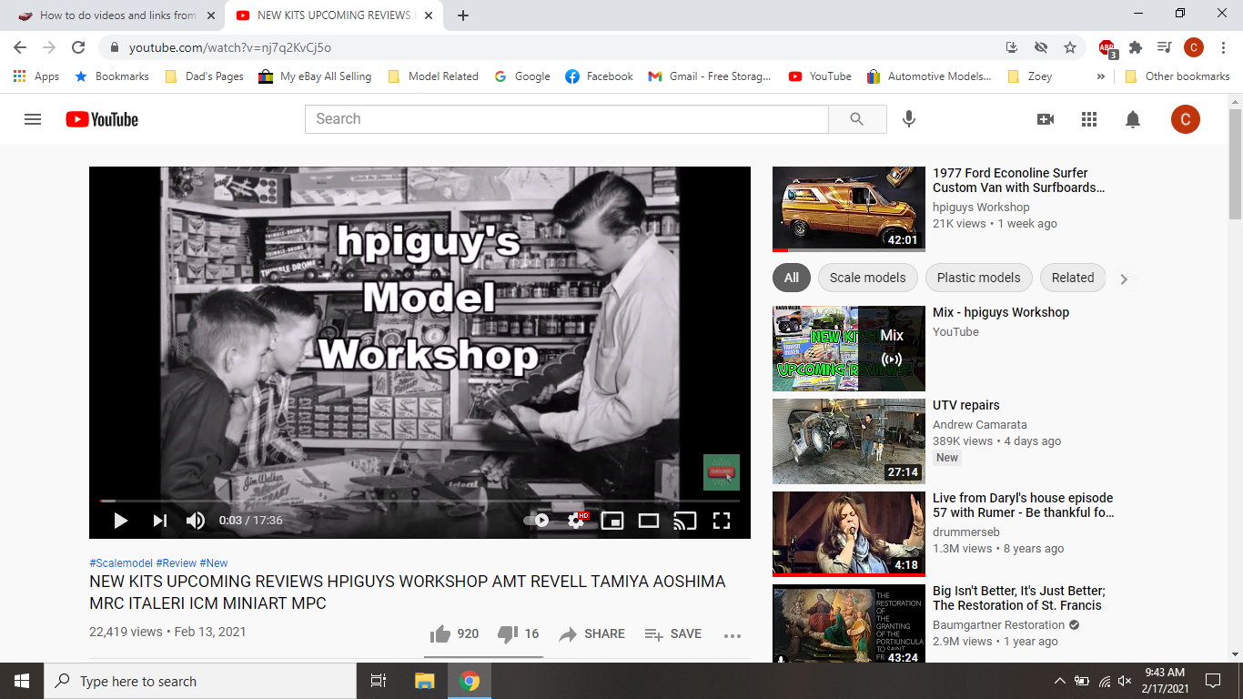Open the Windows Start menu
Image resolution: width=1243 pixels, height=699 pixels.
[x=22, y=681]
